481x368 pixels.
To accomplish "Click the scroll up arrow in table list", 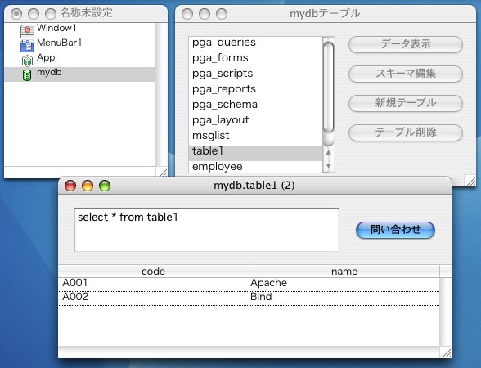I will (329, 152).
